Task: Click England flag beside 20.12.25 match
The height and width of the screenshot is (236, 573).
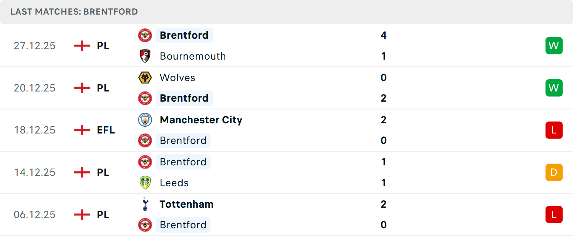Action: tap(82, 88)
